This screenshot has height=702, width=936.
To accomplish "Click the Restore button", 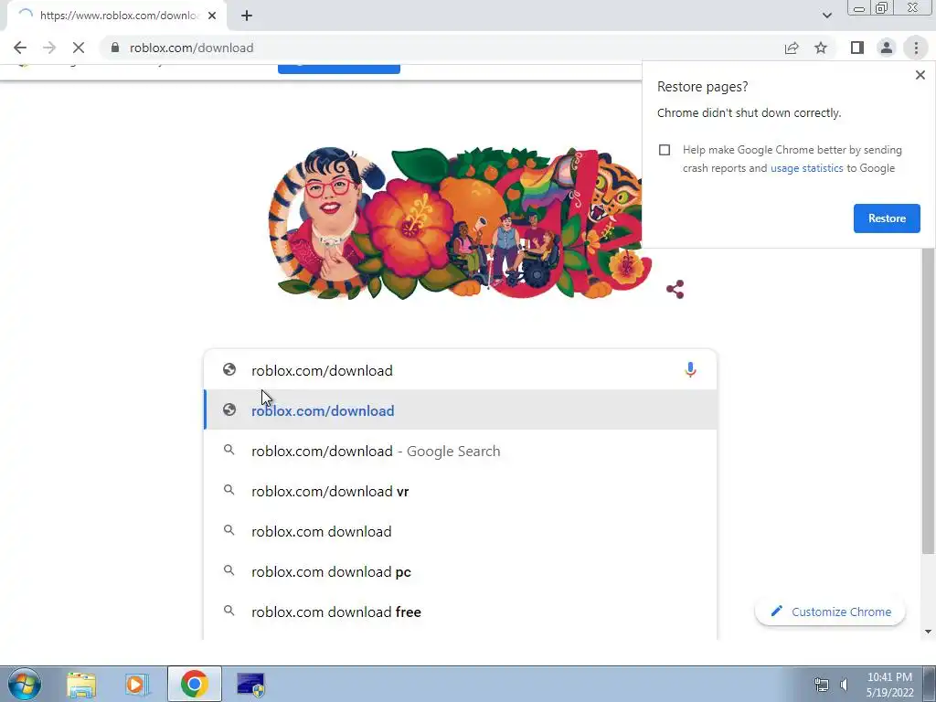I will (x=887, y=218).
